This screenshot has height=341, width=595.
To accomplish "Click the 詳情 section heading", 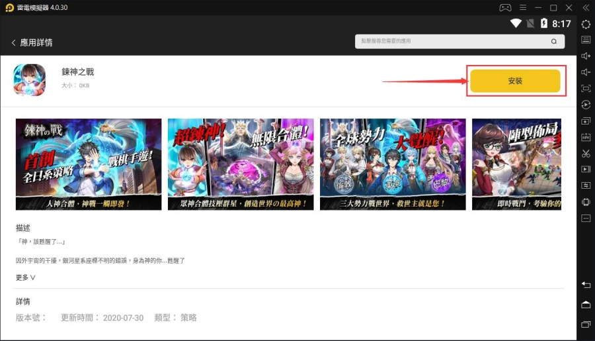I will click(x=22, y=301).
